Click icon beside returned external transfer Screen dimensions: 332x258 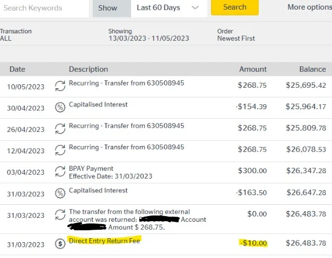pos(60,214)
